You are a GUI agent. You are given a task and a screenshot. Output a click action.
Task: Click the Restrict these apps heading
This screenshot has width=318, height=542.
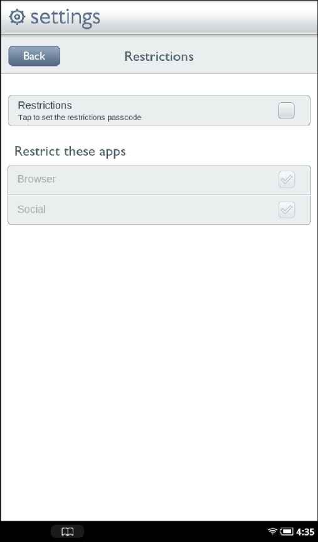click(x=70, y=151)
